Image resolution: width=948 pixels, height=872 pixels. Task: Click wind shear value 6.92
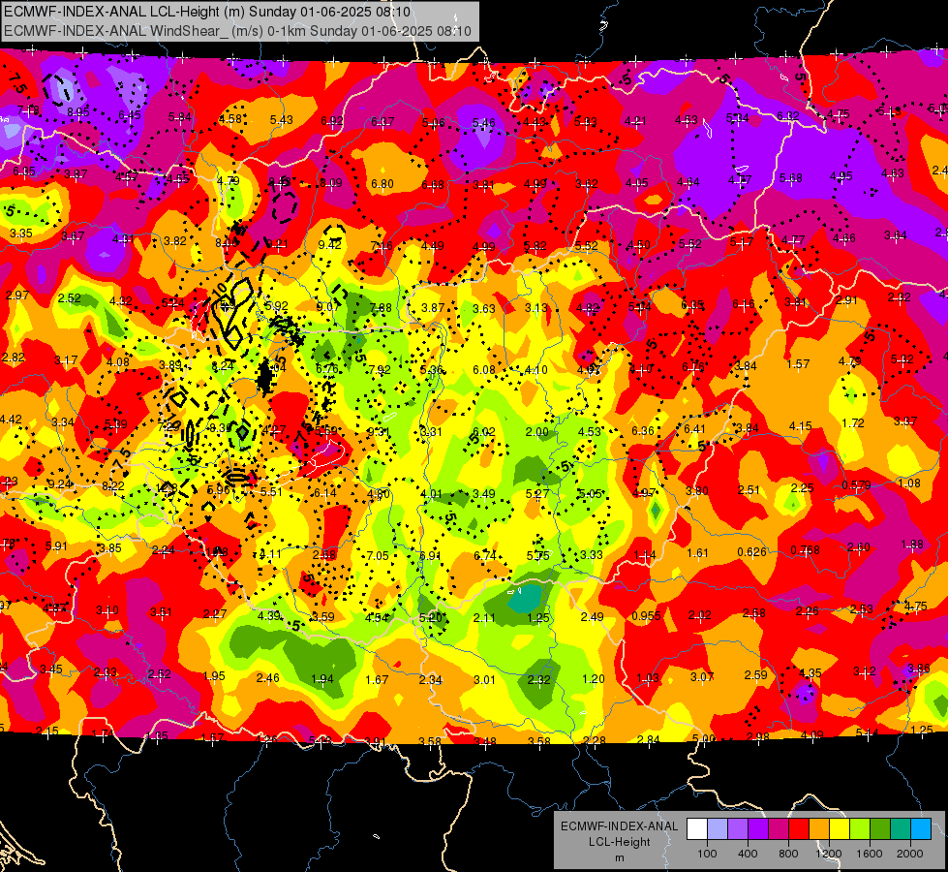[332, 121]
